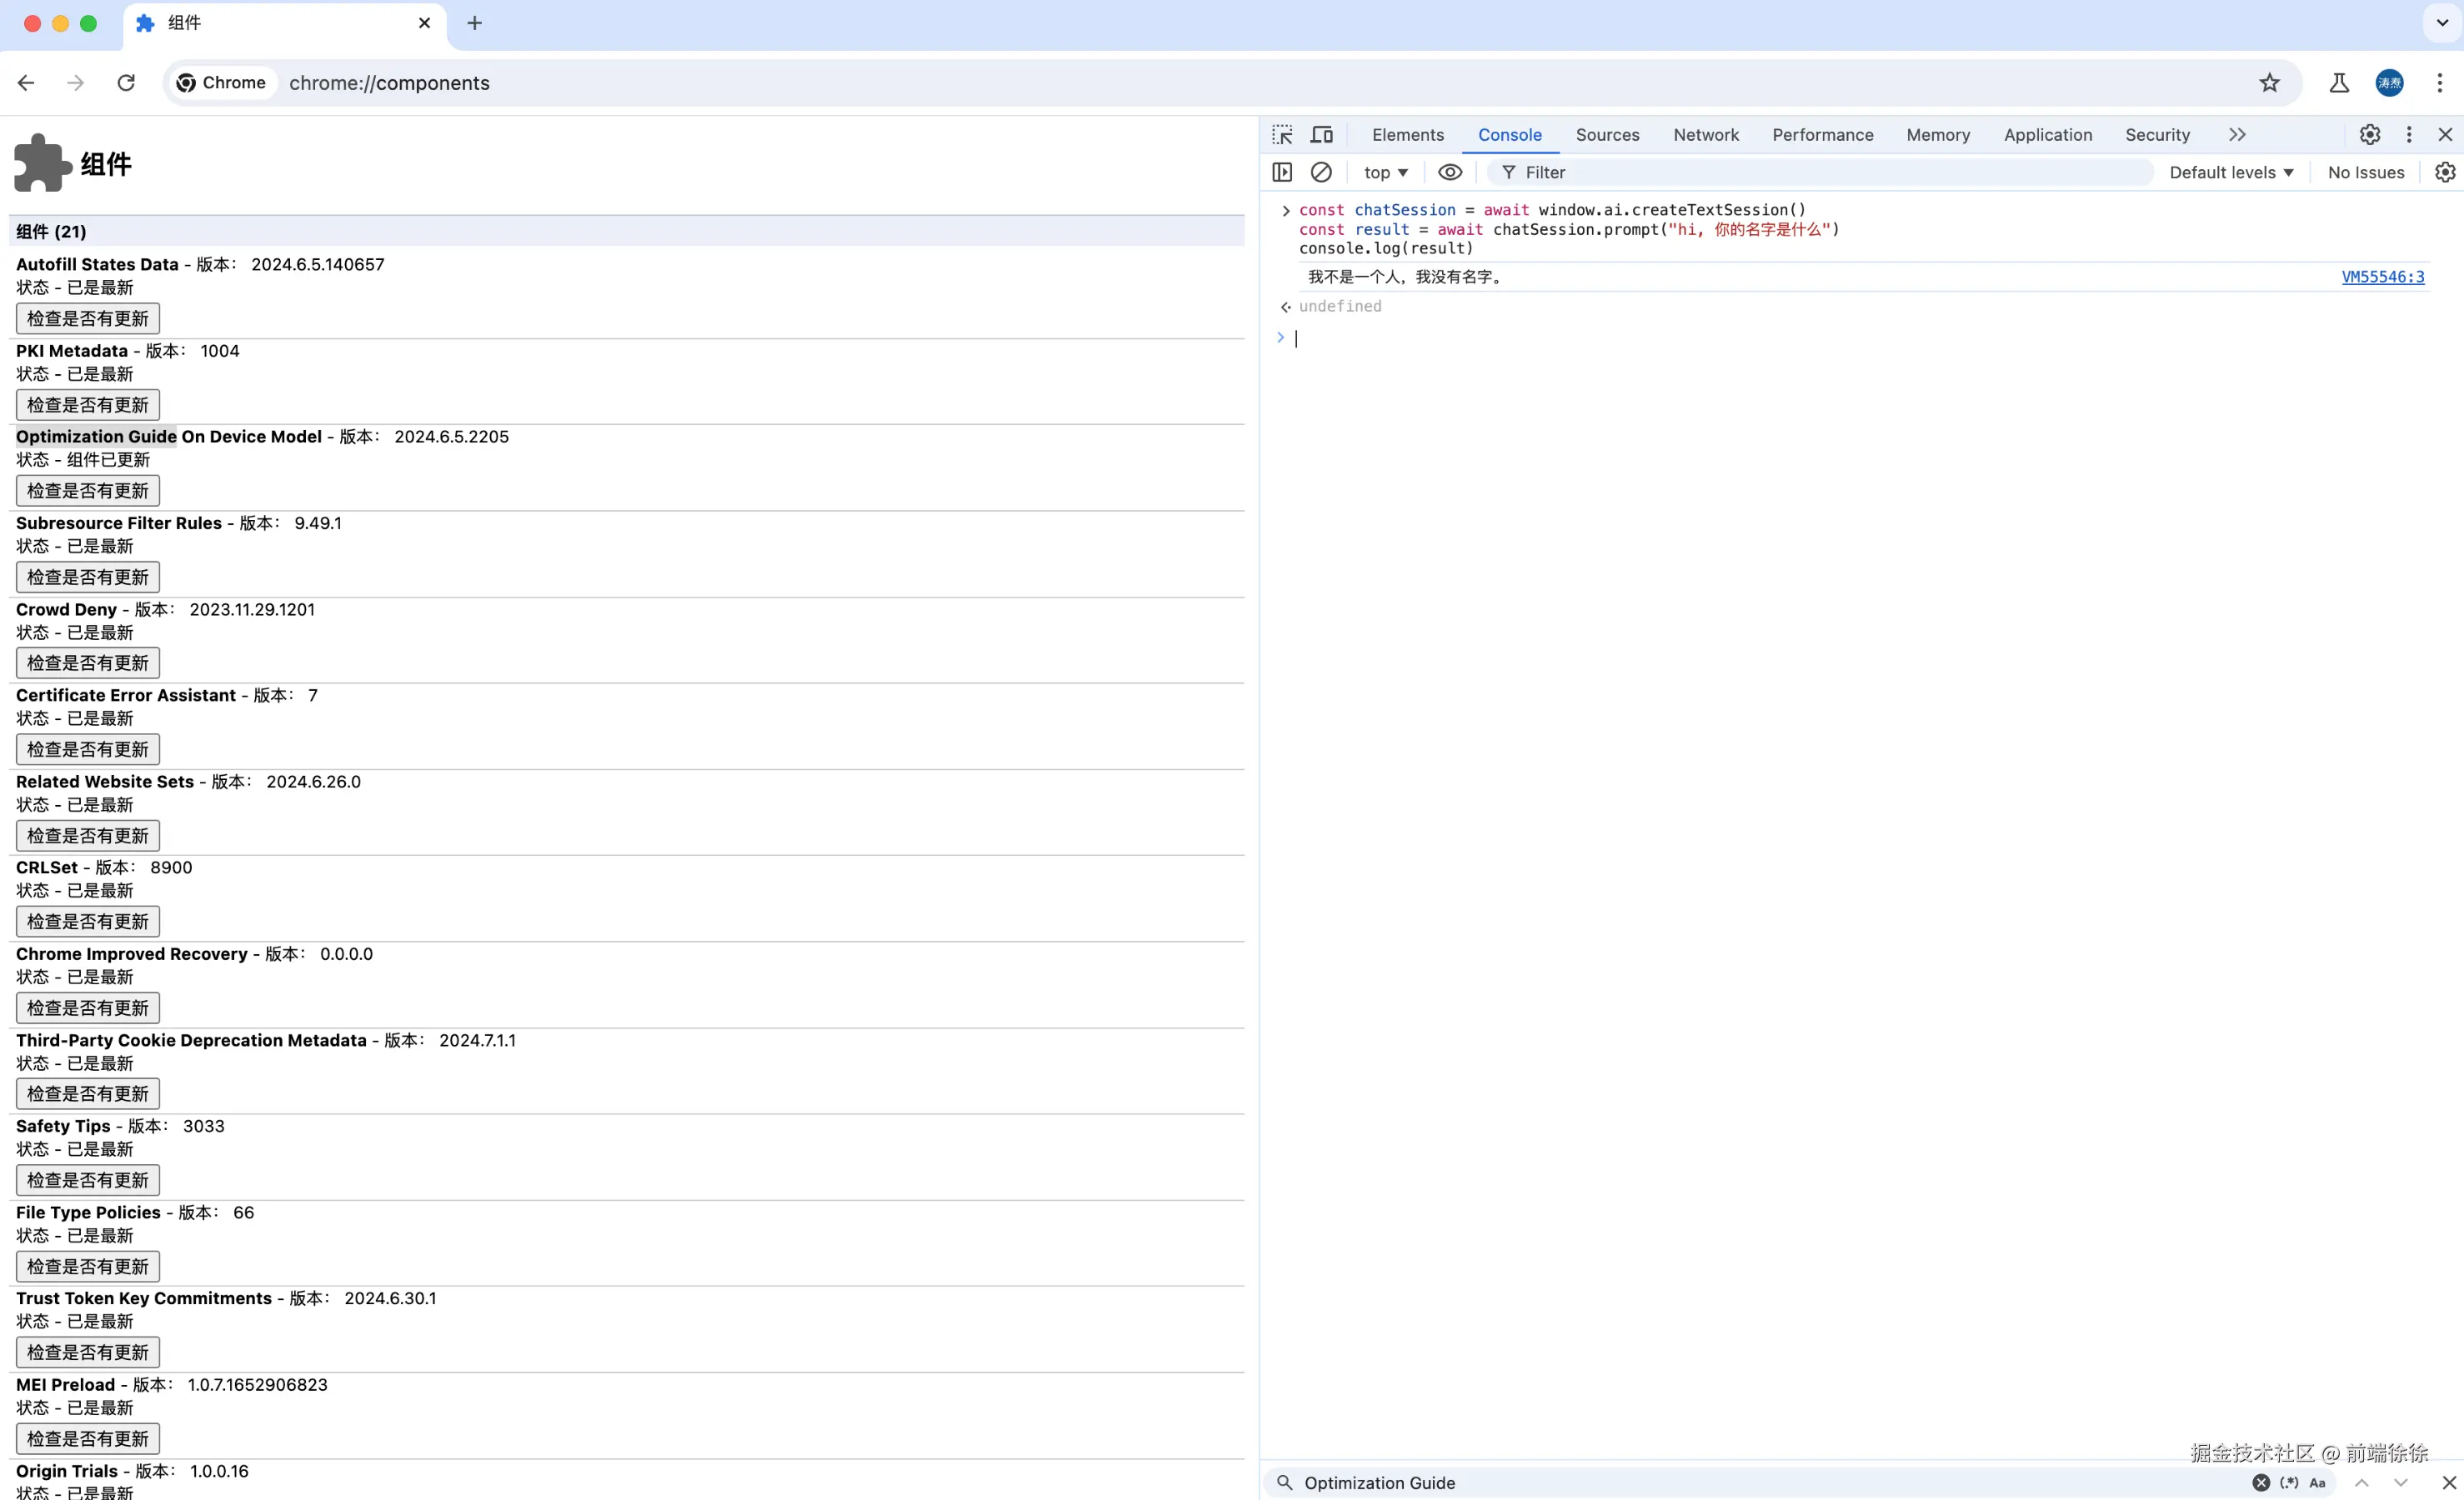Click the inspect element picker icon

pyautogui.click(x=1282, y=135)
